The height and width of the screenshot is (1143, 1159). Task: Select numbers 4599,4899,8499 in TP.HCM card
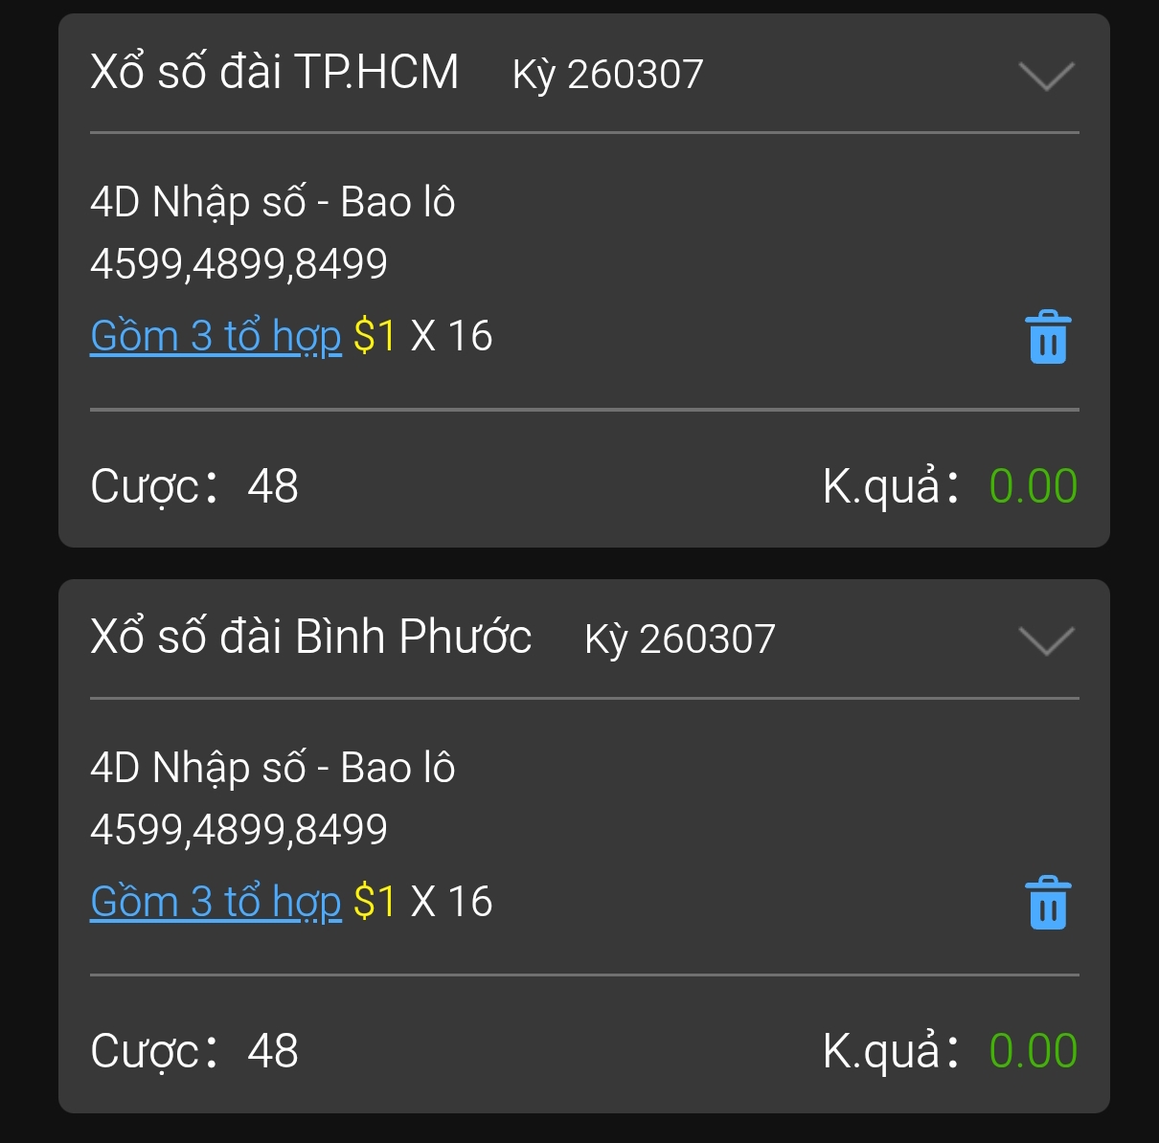(x=239, y=264)
